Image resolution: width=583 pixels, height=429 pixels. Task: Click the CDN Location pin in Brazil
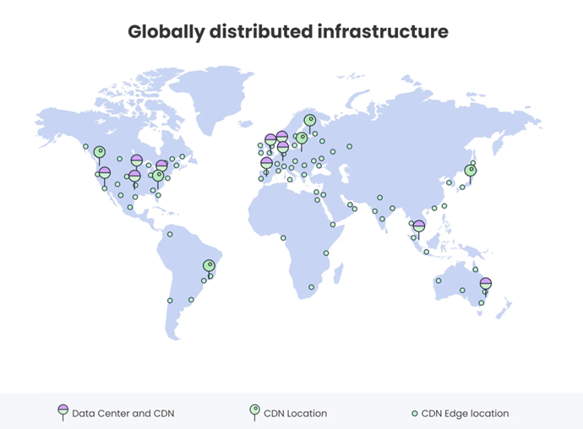pos(209,266)
